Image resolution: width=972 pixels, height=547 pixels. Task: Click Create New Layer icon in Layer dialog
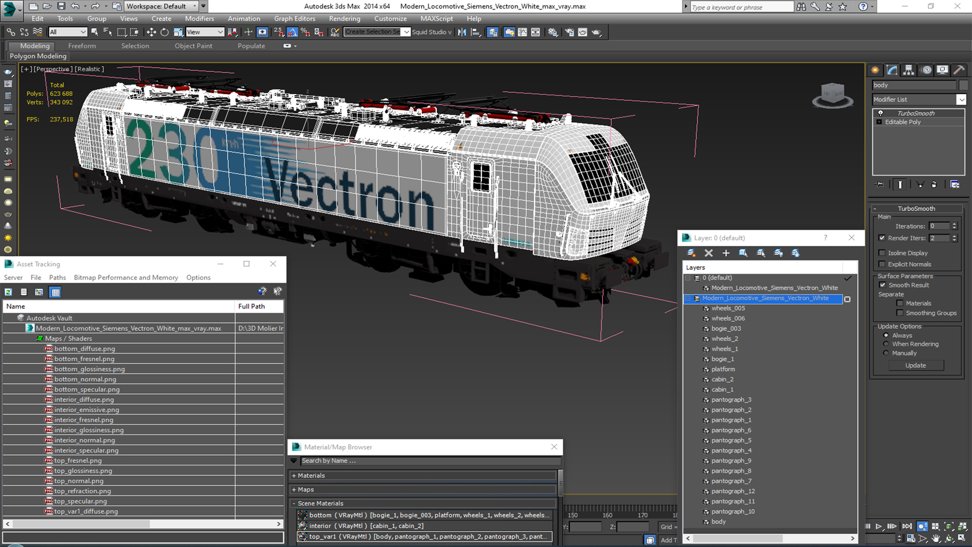[691, 253]
